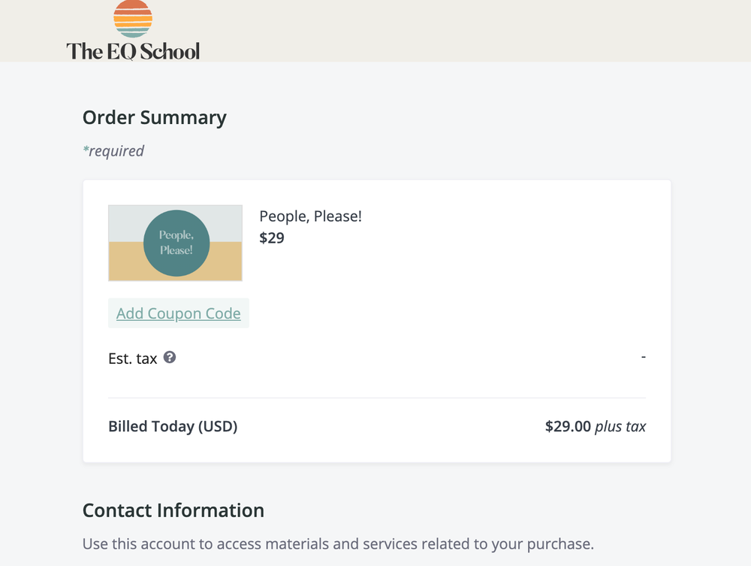Click the 'Contact Information' heading
This screenshot has height=566, width=751.
(173, 510)
